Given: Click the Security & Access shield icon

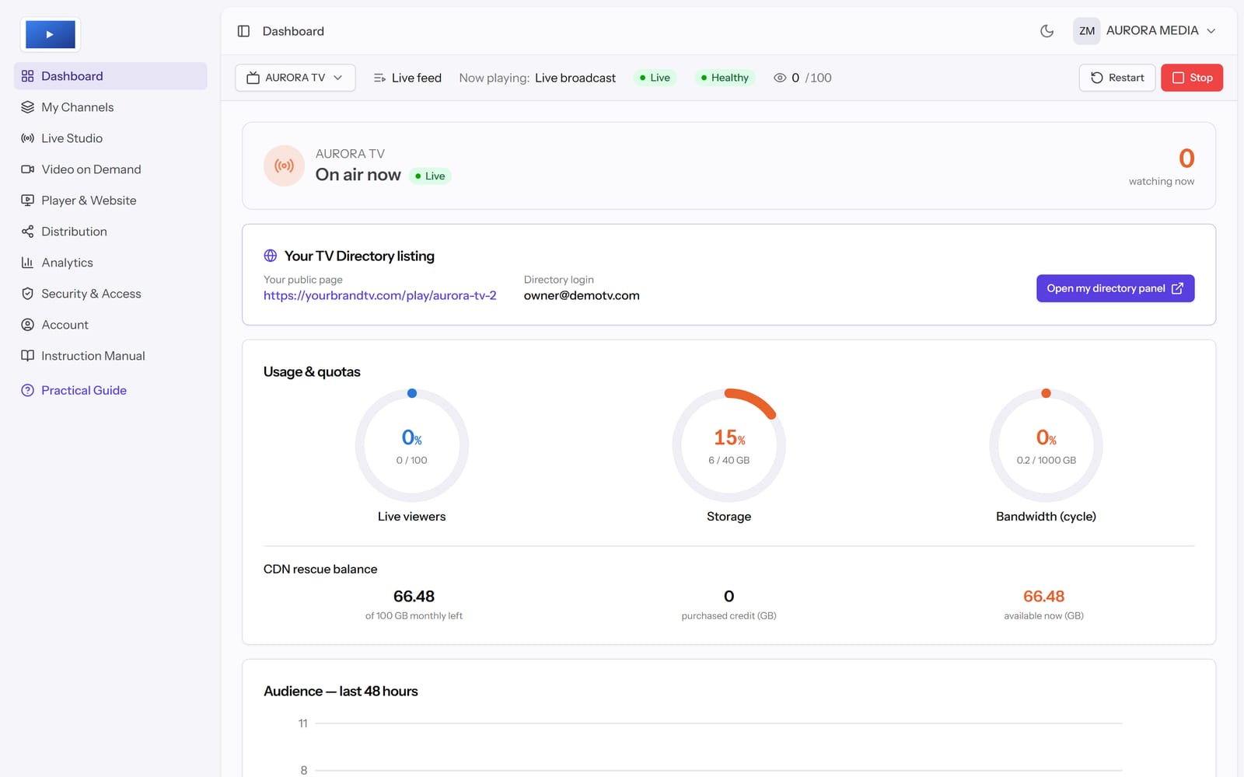Looking at the screenshot, I should pos(28,294).
